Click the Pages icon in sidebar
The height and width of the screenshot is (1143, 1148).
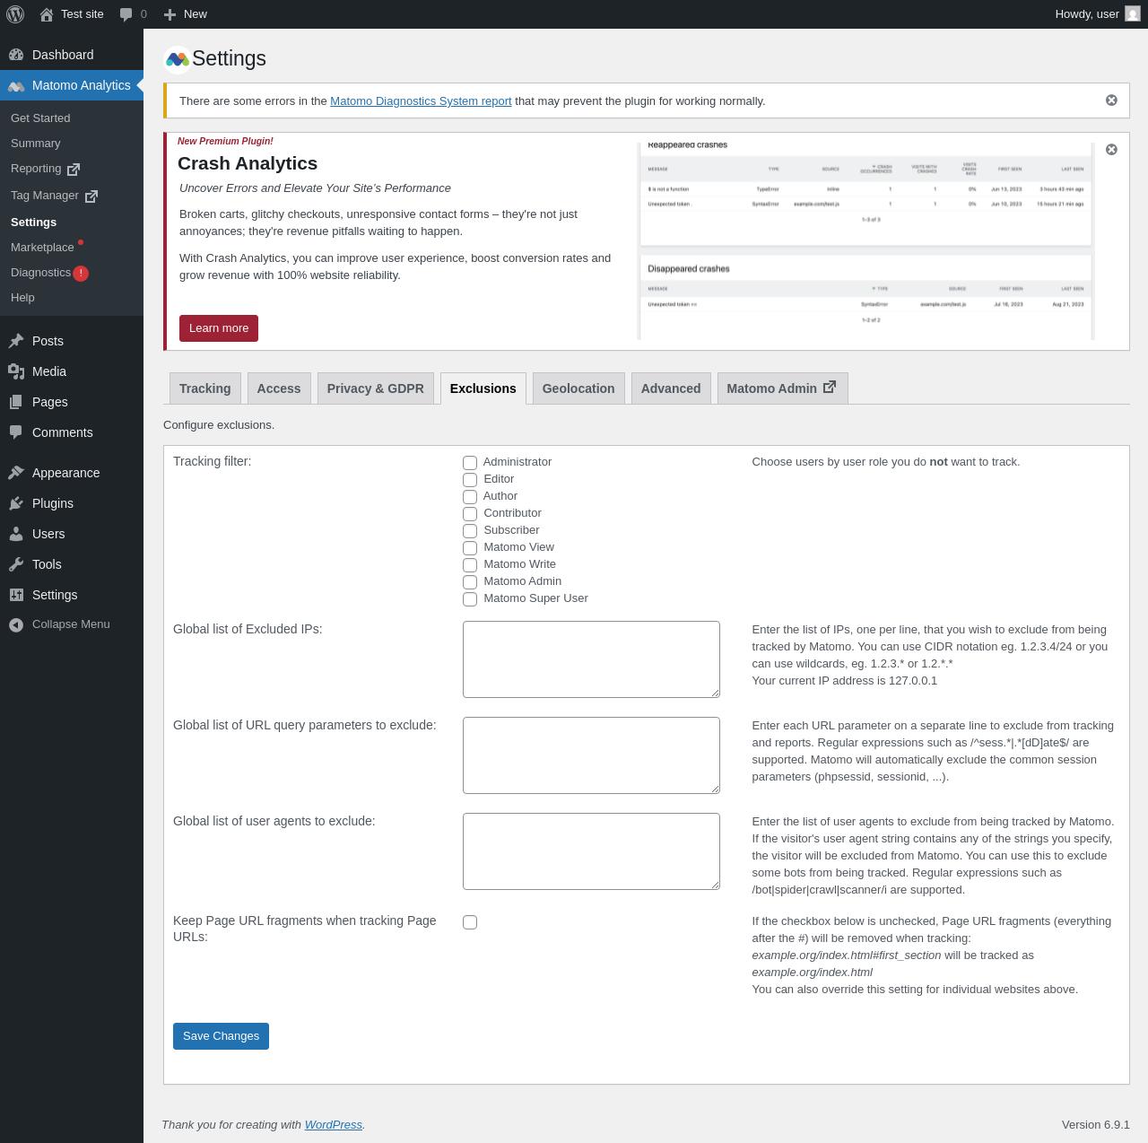(16, 402)
